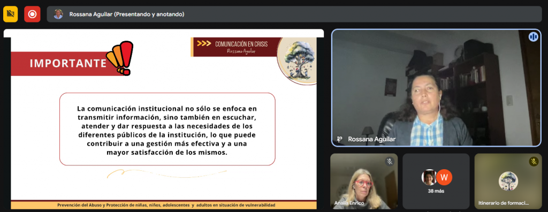Click the red recording indicator button
The width and height of the screenshot is (548, 212).
click(32, 14)
